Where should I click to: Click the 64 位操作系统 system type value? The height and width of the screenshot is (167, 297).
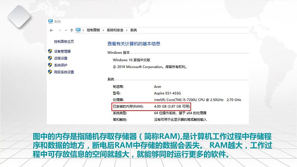[x=180, y=113]
